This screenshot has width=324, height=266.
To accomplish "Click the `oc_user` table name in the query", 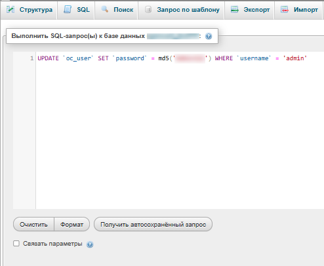I will [78, 58].
